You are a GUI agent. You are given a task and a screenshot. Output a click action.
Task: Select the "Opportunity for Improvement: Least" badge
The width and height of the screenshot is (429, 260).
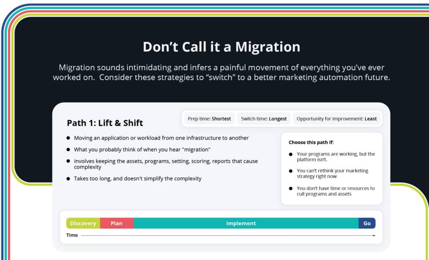click(336, 119)
